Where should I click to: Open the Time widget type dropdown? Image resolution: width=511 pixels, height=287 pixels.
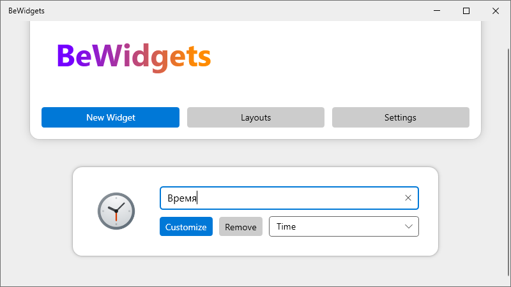(344, 226)
